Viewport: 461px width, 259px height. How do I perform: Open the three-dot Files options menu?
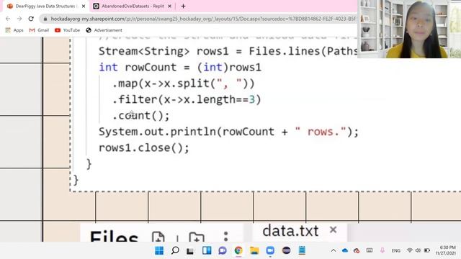pyautogui.click(x=225, y=237)
